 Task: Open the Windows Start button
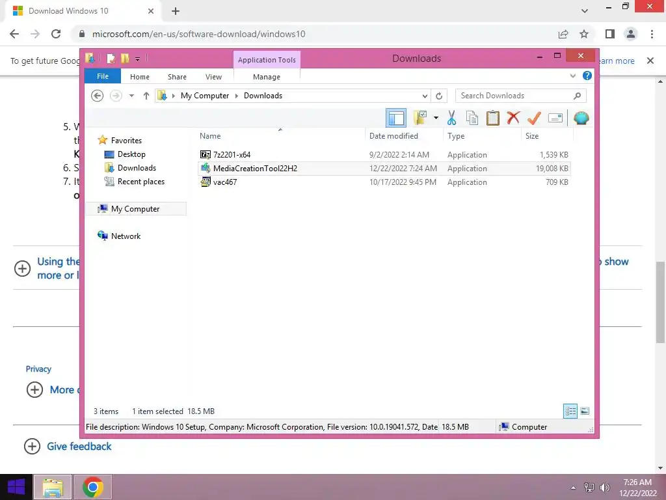(16, 487)
